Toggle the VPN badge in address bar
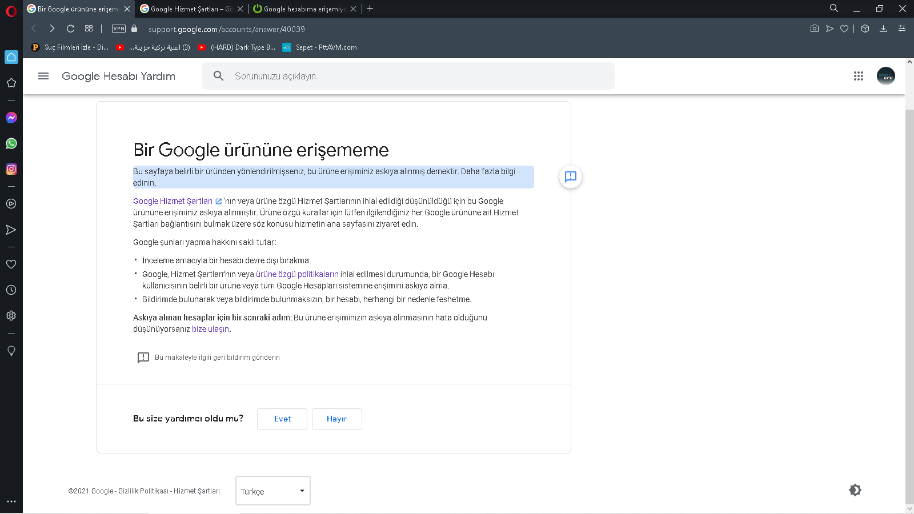The image size is (914, 514). click(119, 29)
